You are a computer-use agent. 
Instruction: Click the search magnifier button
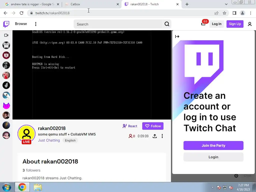tap(167, 24)
